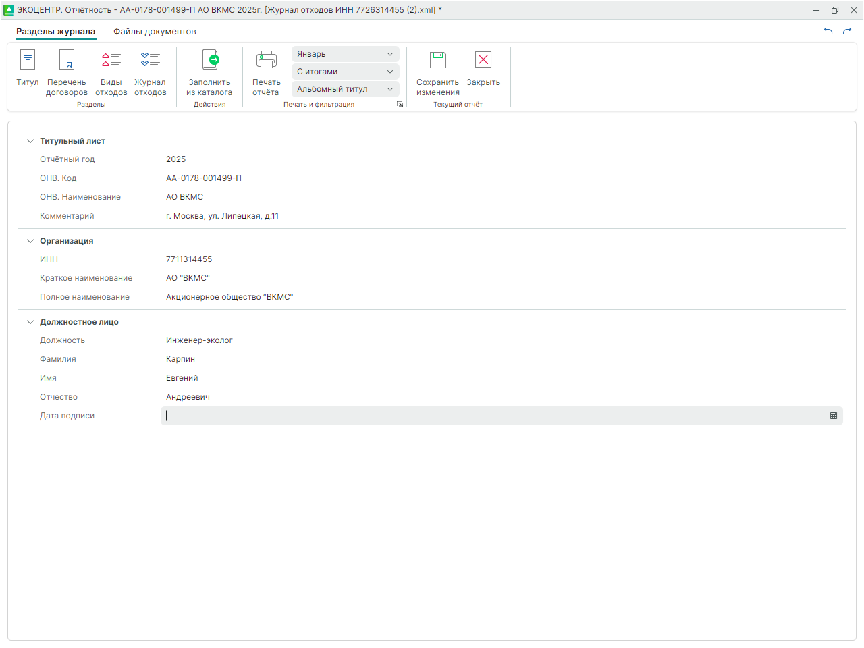Open Перечень договоров section
The height and width of the screenshot is (648, 864).
tap(67, 60)
